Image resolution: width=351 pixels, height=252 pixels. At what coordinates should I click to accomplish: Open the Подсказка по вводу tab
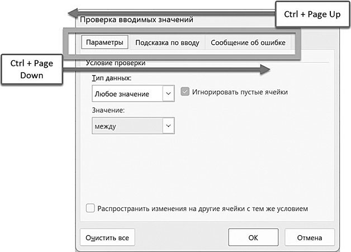(x=167, y=42)
